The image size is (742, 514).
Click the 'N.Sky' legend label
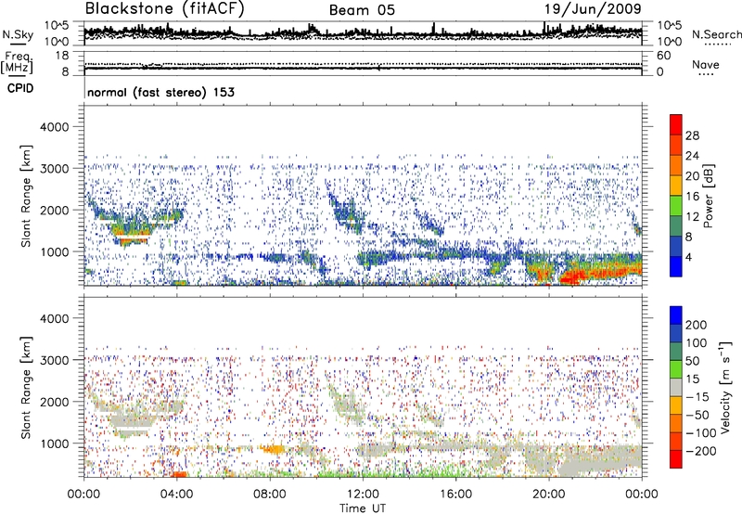click(x=18, y=34)
